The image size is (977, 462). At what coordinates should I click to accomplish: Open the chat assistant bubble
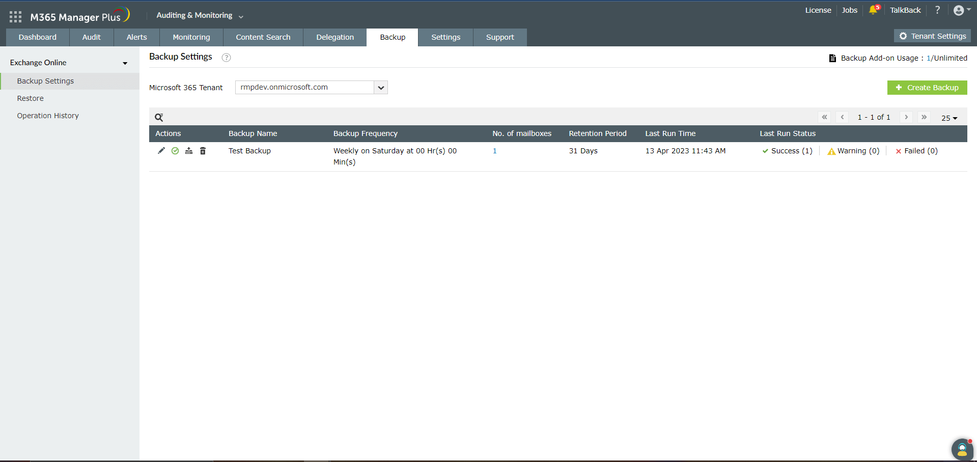click(x=962, y=449)
